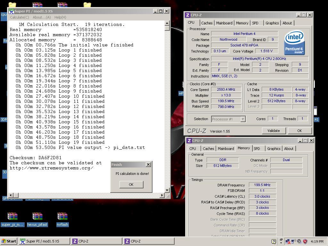Click the Cycle Time 8 clocks value

click(262, 214)
